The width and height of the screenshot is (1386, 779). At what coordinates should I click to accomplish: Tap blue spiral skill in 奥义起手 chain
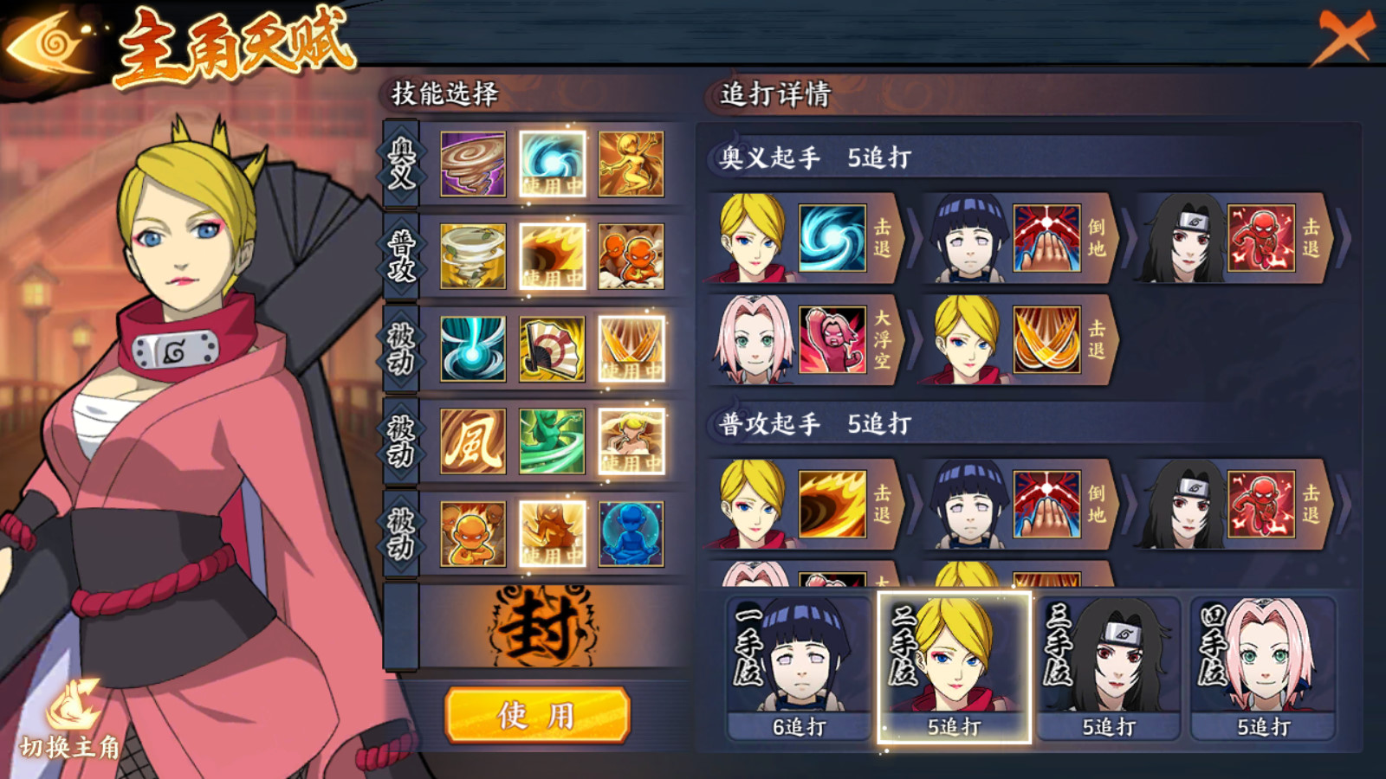[832, 238]
